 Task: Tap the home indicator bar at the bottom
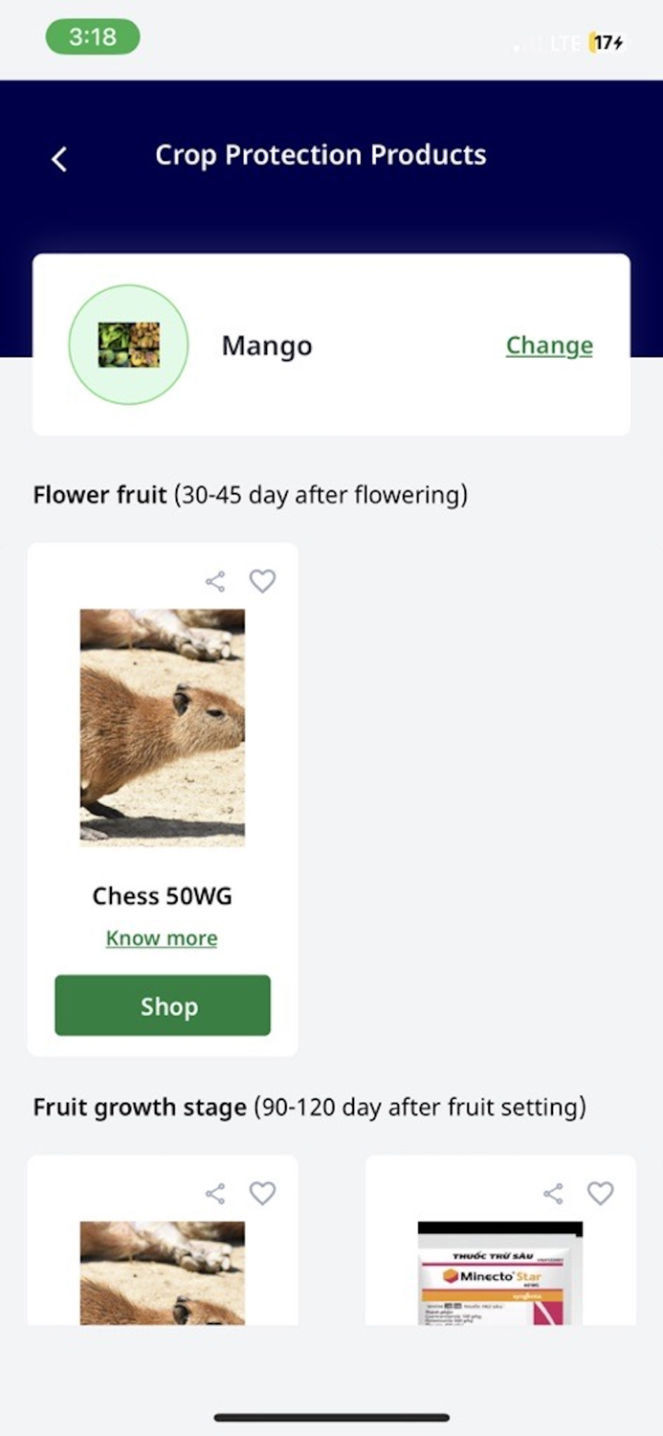[x=331, y=1417]
